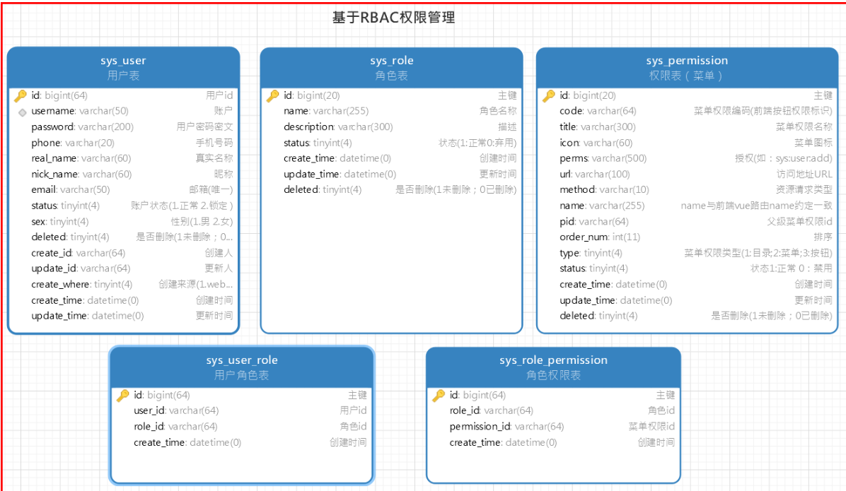
Task: Click the key icon in sys_permission table
Action: coord(549,96)
